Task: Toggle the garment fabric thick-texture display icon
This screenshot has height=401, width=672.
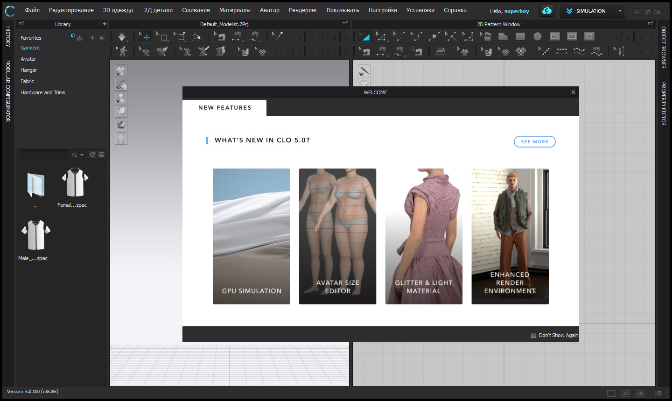Action: point(121,112)
